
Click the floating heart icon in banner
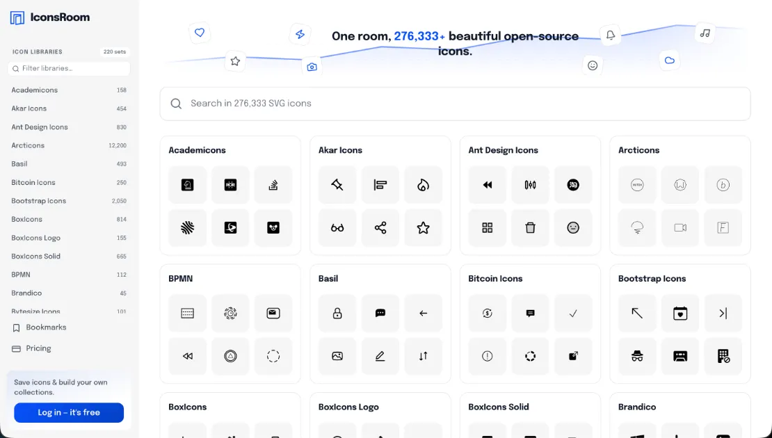pyautogui.click(x=200, y=33)
